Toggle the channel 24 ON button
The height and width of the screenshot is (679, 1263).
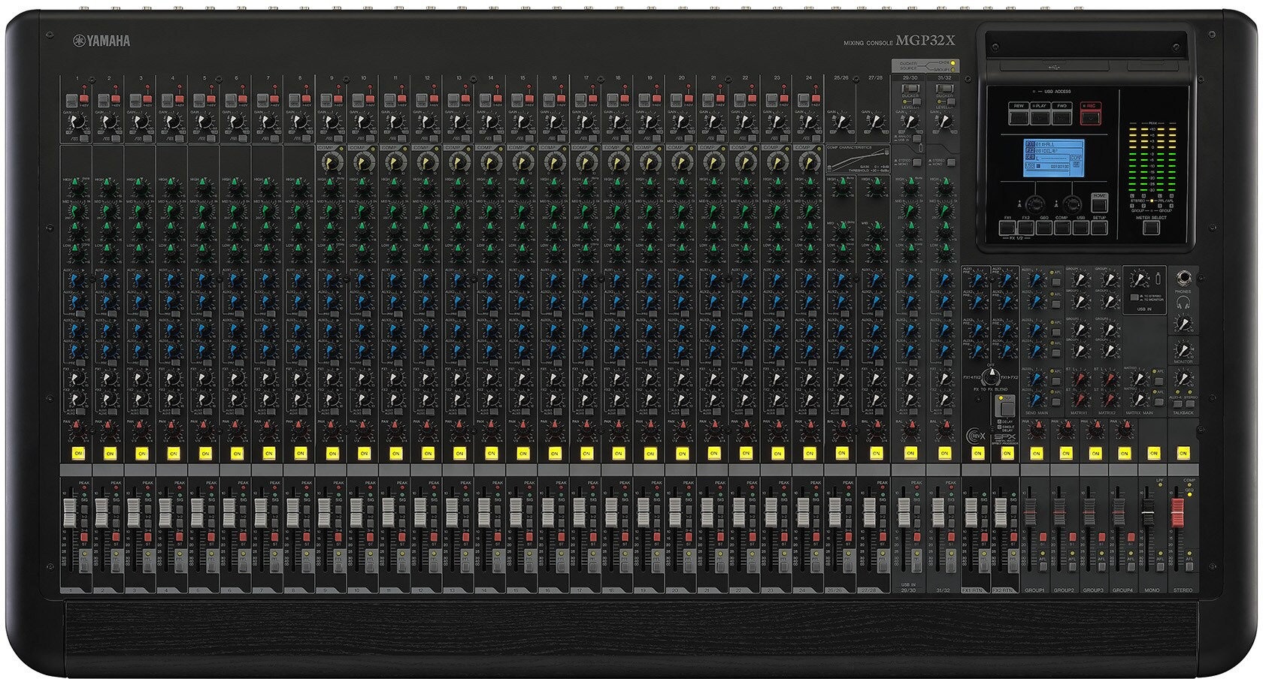click(x=809, y=454)
